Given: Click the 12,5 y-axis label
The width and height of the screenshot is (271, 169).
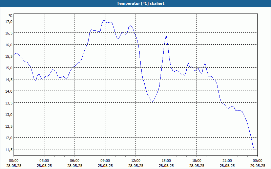Looking at the screenshot, I should (x=9, y=126).
